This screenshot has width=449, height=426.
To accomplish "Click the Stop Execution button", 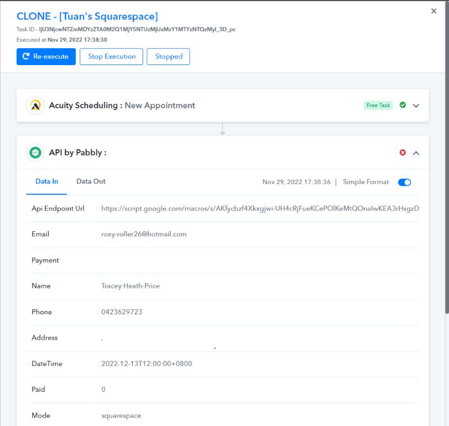I will tap(111, 56).
